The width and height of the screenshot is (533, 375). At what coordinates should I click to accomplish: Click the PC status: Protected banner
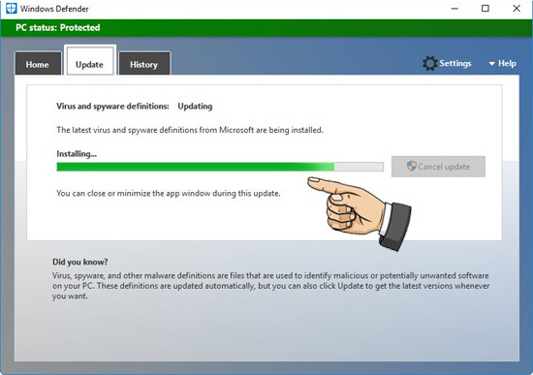(x=266, y=28)
